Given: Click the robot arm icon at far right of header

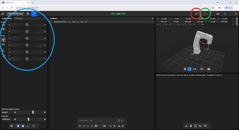Looking at the screenshot, I should (x=236, y=14).
